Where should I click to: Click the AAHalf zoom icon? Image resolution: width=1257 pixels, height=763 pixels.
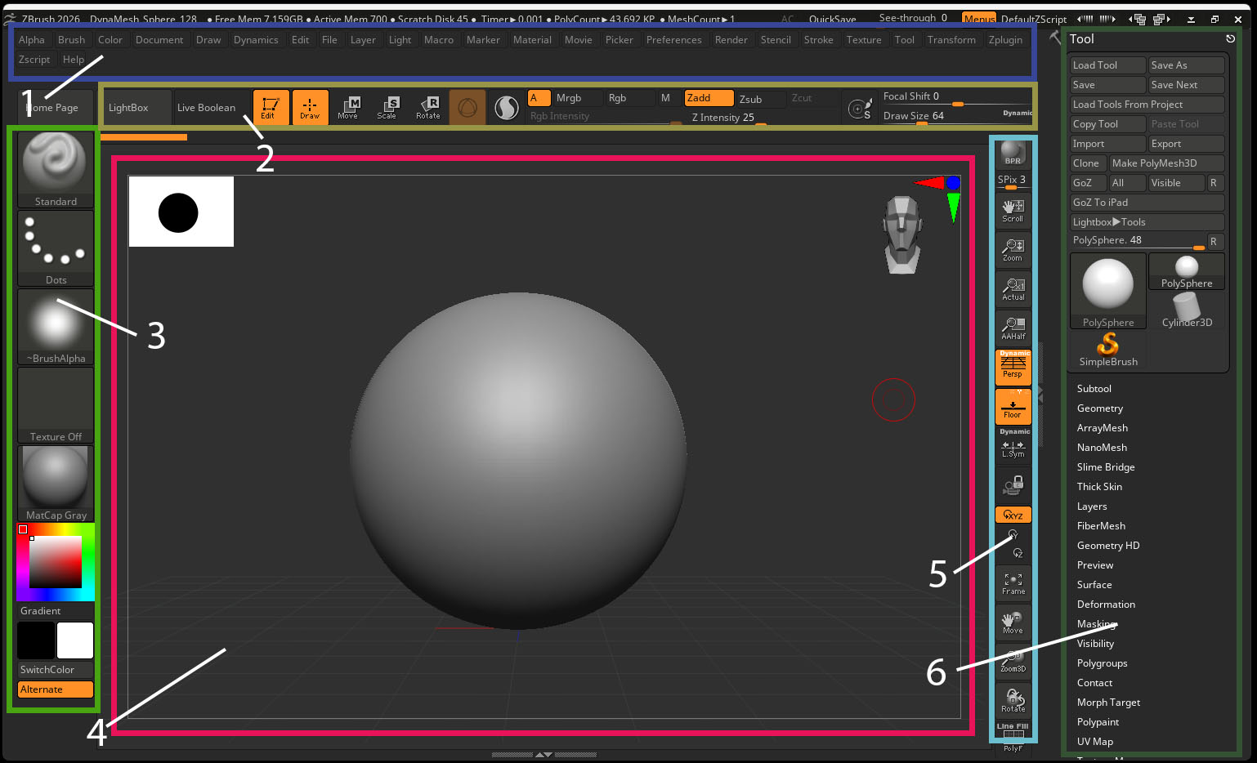point(1013,328)
